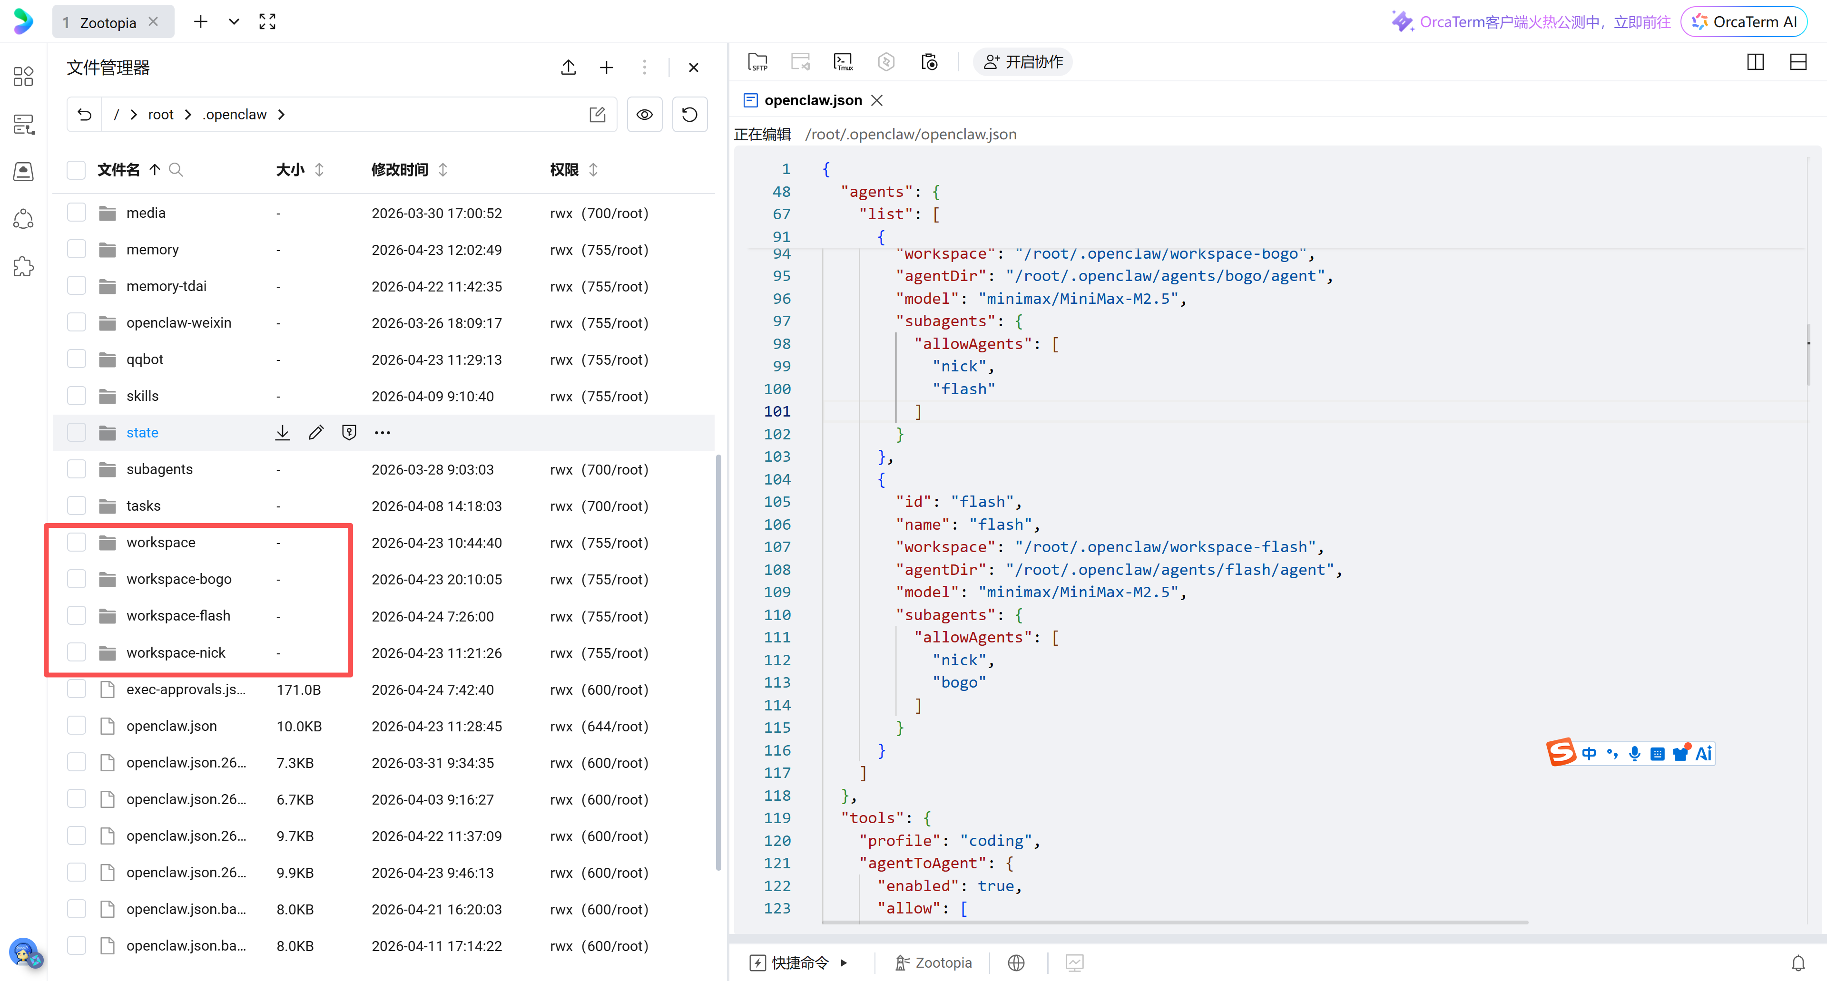Click root in the breadcrumb path
Viewport: 1827px width, 981px height.
pyautogui.click(x=161, y=115)
